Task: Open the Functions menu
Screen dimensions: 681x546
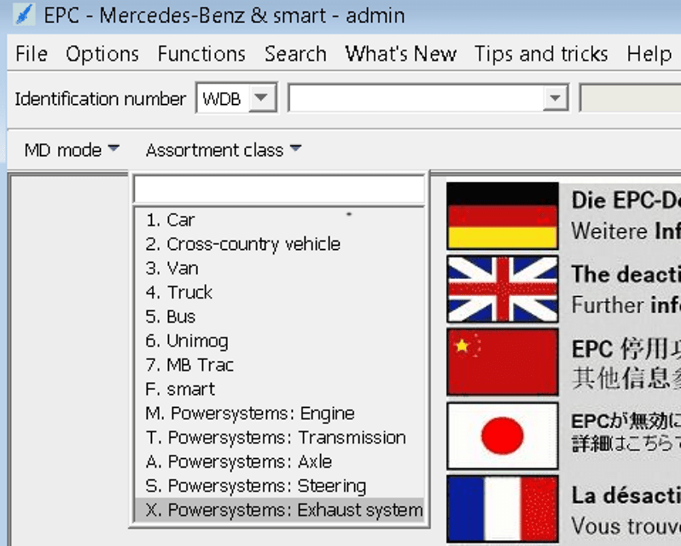Action: point(202,54)
